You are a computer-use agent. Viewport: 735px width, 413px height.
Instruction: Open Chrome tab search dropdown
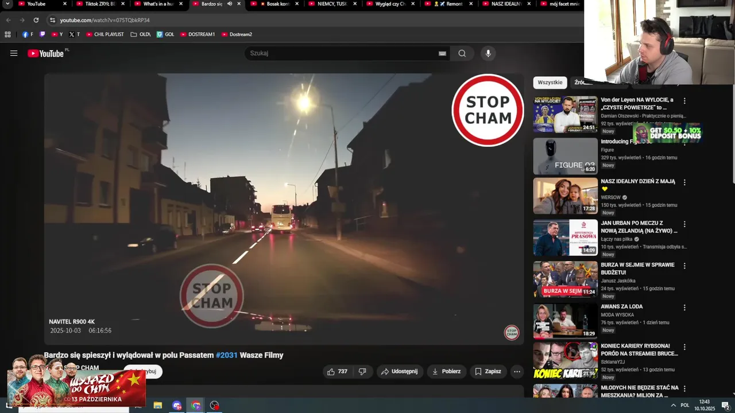tap(7, 4)
